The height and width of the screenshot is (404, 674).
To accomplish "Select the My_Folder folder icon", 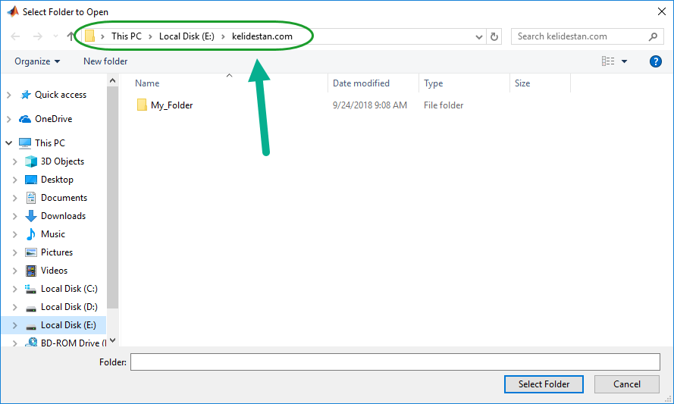I will tap(142, 105).
